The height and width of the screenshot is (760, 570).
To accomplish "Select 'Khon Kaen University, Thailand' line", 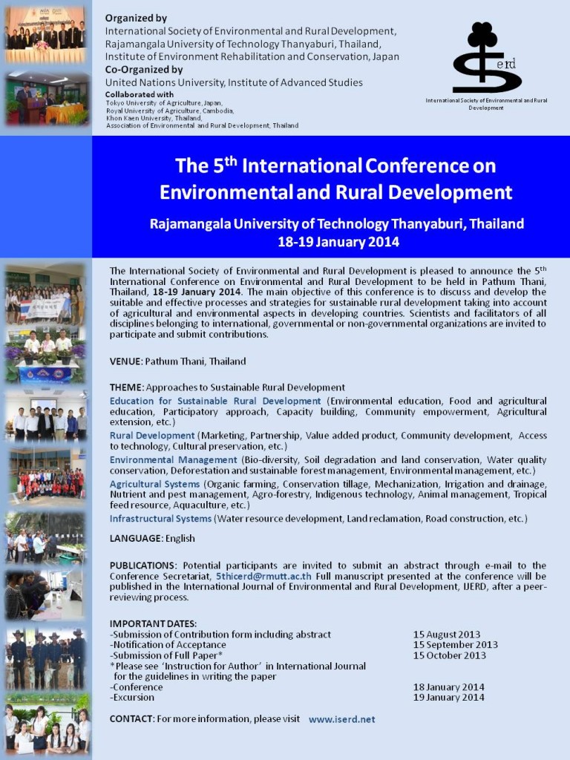I will [x=154, y=118].
